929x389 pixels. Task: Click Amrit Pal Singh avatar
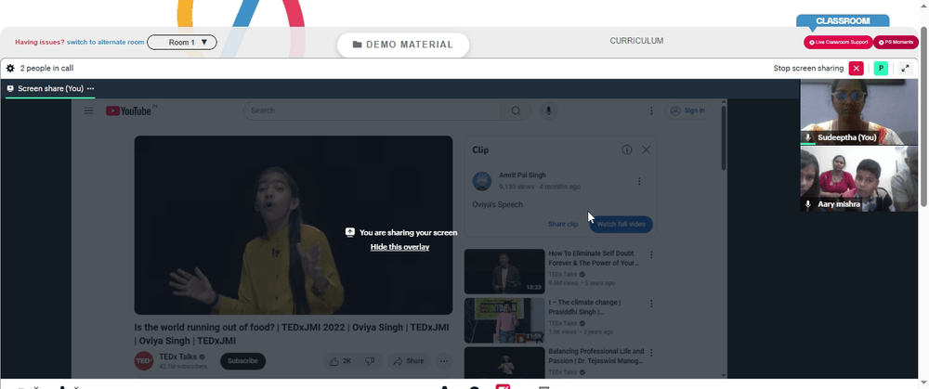point(482,181)
